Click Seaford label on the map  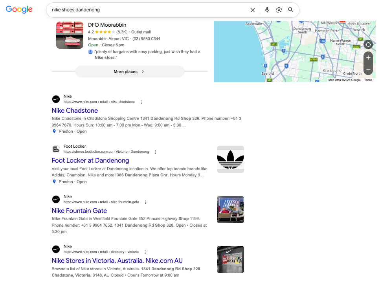[268, 73]
